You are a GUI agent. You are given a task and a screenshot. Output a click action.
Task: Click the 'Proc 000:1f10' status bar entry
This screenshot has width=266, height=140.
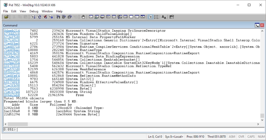point(195,137)
